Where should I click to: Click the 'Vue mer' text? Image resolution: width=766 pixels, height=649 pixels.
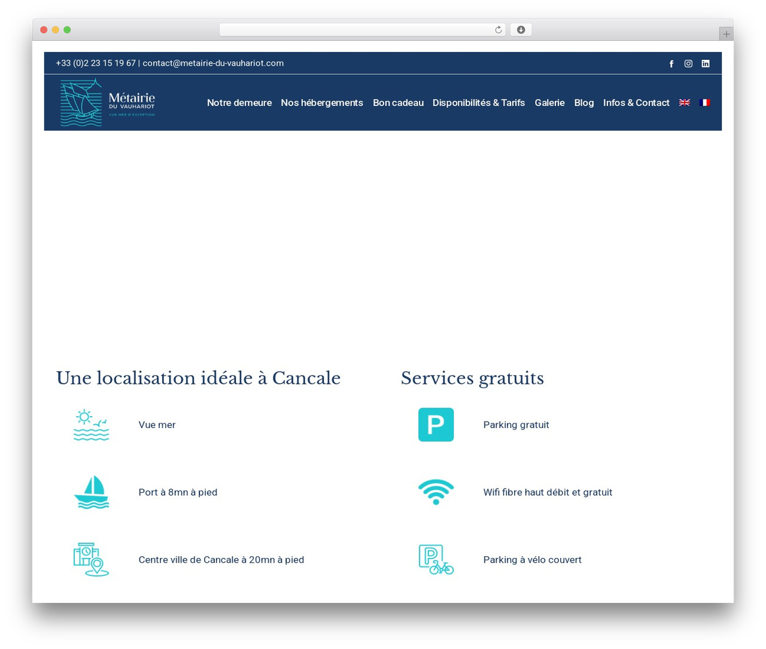tap(157, 424)
